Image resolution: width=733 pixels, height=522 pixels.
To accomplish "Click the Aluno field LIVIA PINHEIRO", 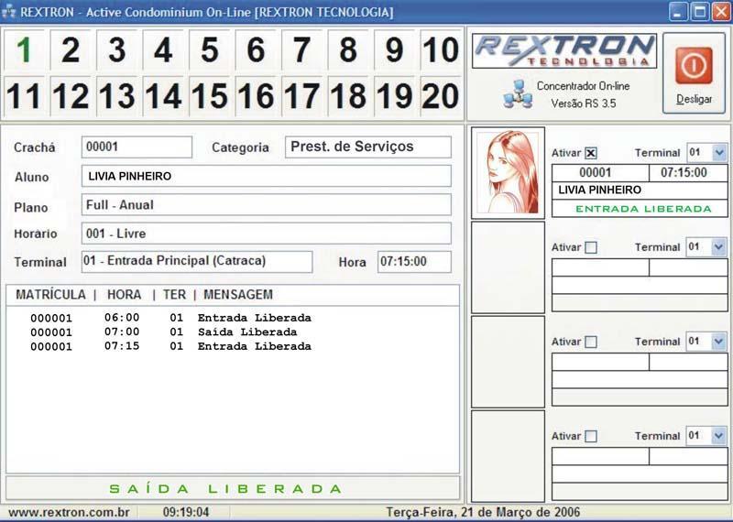I will [266, 176].
